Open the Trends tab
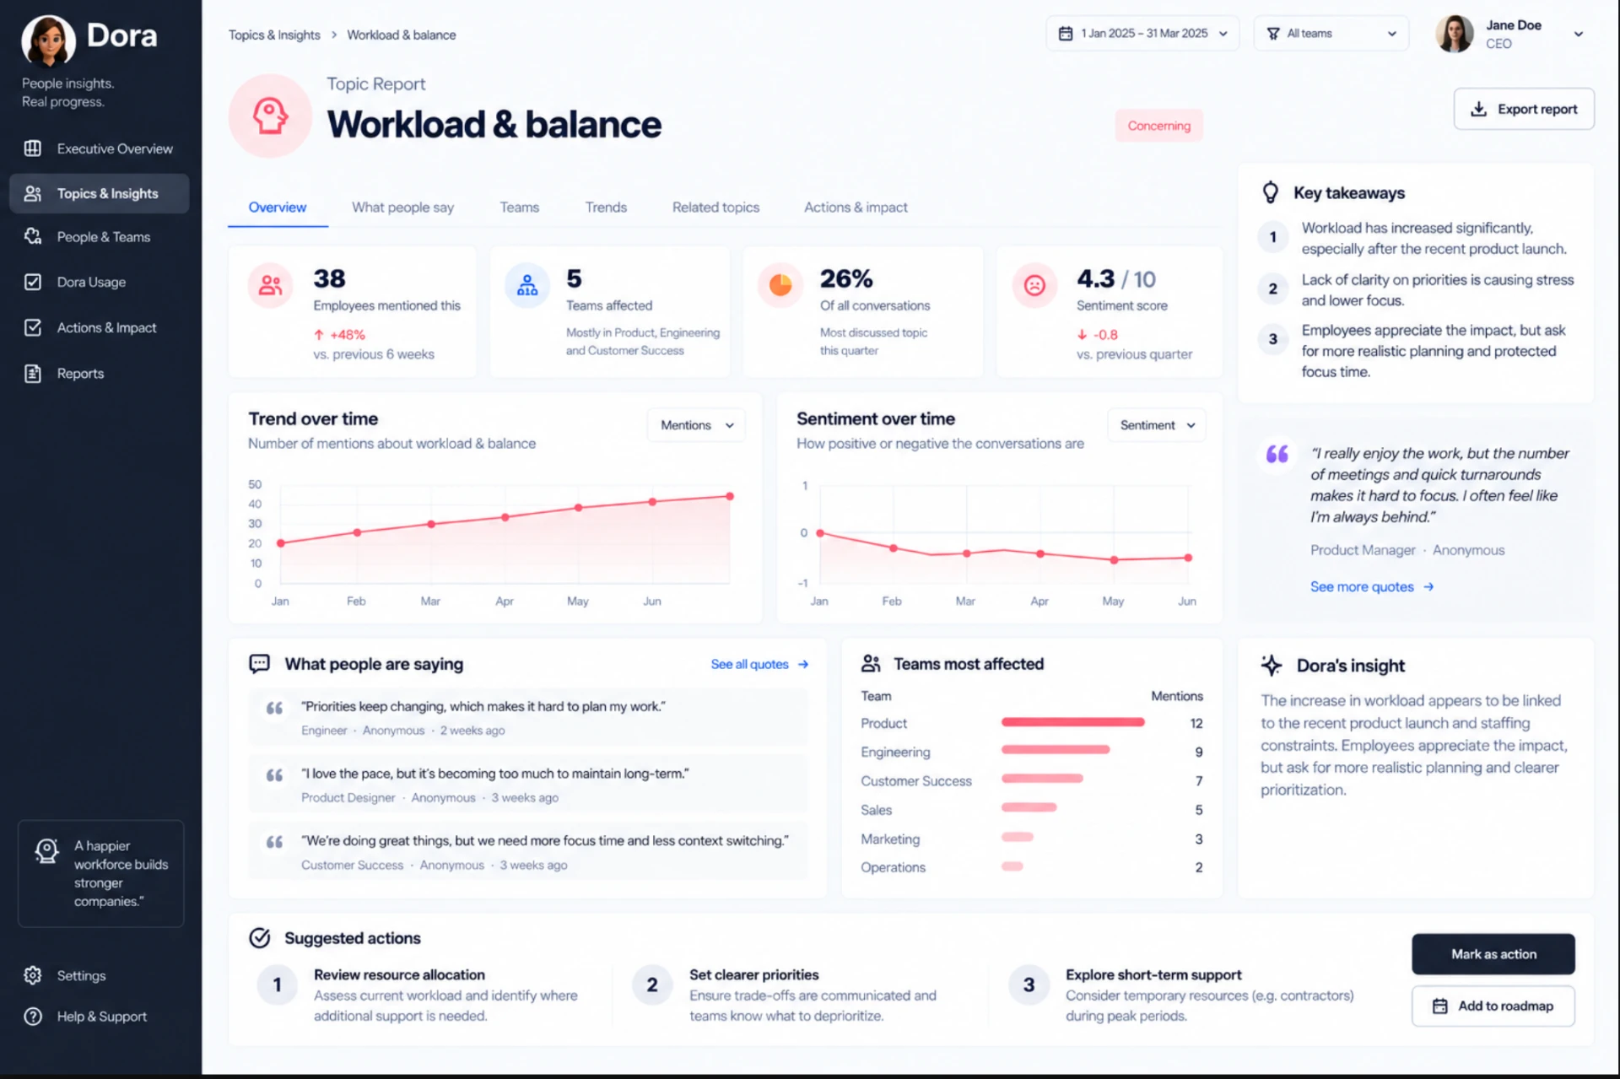The image size is (1620, 1079). pos(606,208)
